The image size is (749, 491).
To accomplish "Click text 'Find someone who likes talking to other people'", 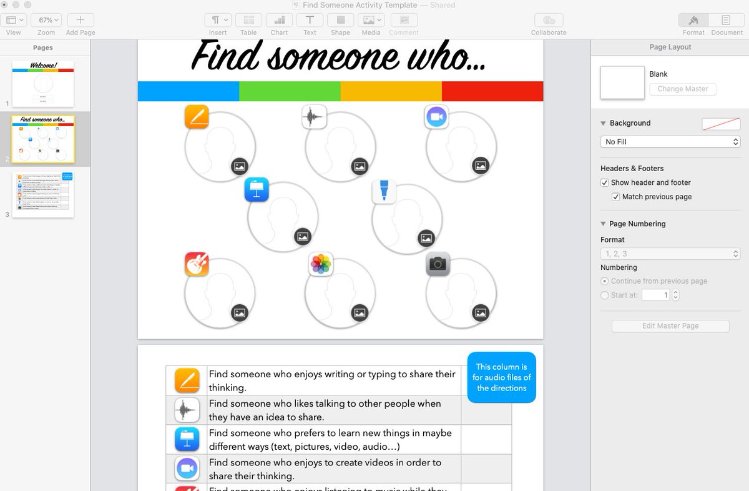I will tap(303, 404).
